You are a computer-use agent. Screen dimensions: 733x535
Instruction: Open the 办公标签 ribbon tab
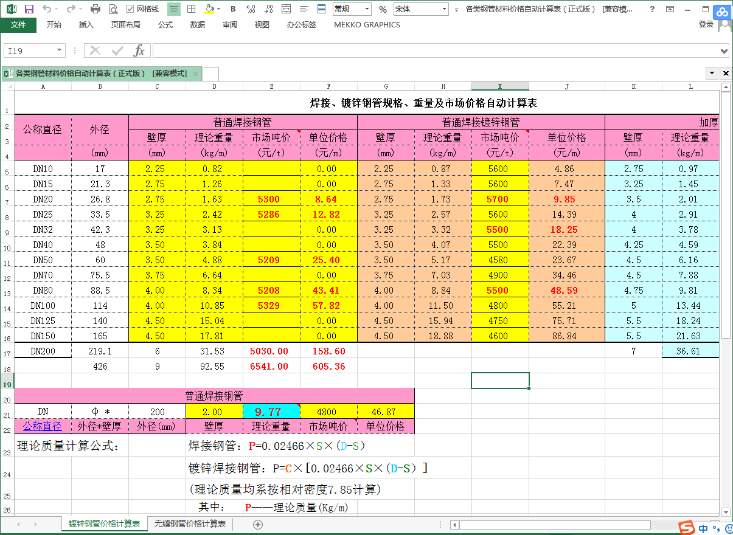click(x=302, y=25)
